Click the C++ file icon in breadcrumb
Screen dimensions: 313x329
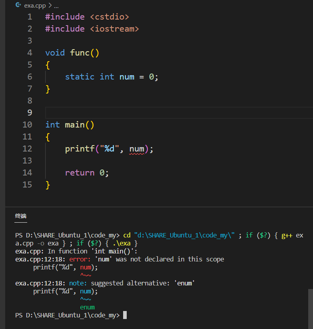pyautogui.click(x=18, y=6)
